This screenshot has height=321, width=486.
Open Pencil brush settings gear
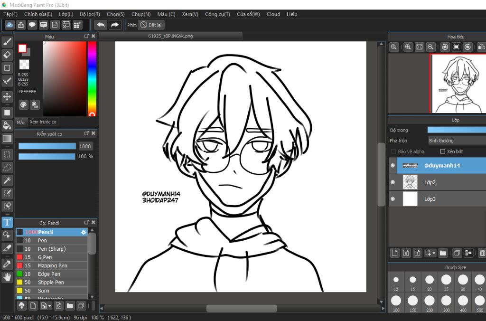click(x=84, y=232)
